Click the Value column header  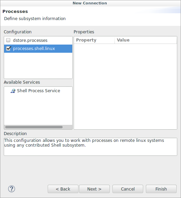pos(146,40)
